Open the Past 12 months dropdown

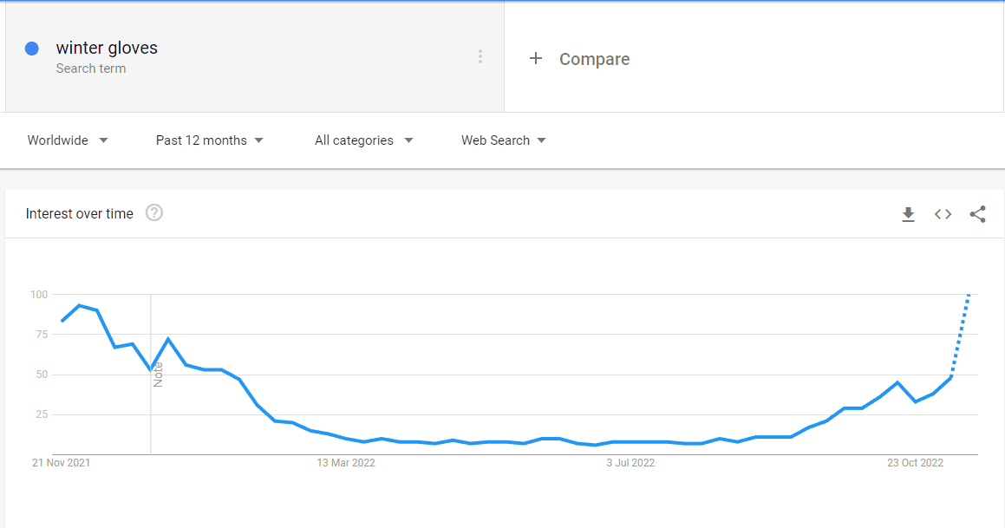tap(210, 140)
